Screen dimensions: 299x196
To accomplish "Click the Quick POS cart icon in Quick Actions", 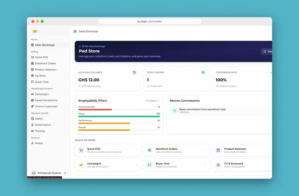I will 81,150.
